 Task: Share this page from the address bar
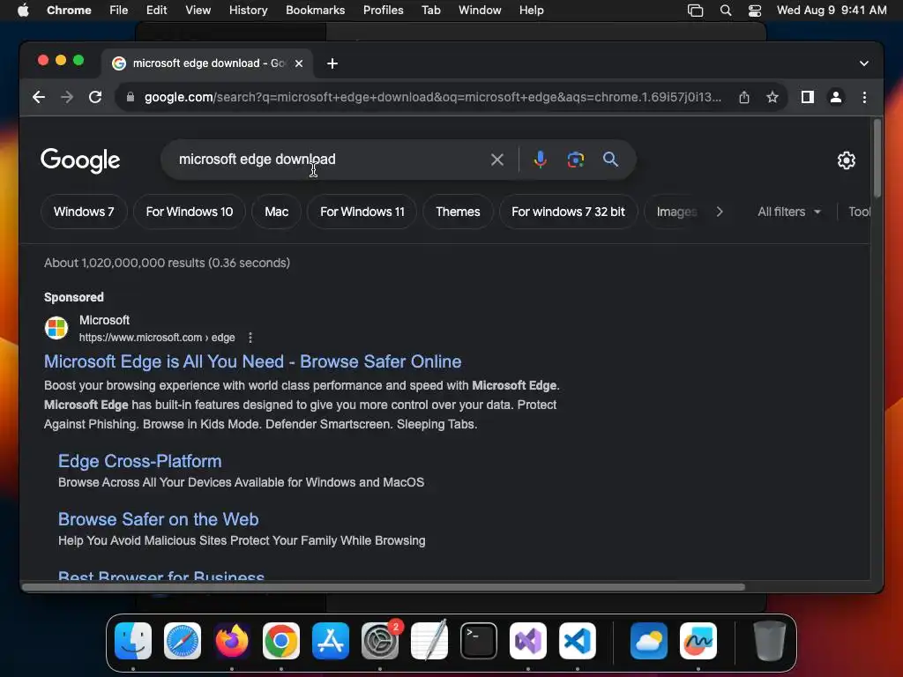coord(744,97)
